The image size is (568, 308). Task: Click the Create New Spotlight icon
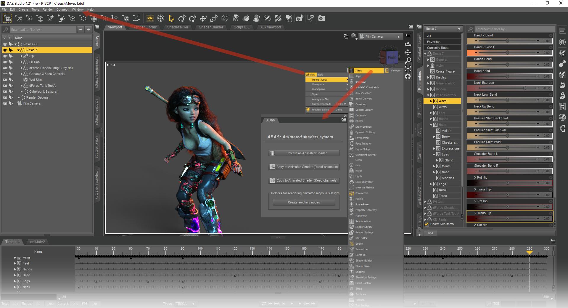[x=51, y=18]
